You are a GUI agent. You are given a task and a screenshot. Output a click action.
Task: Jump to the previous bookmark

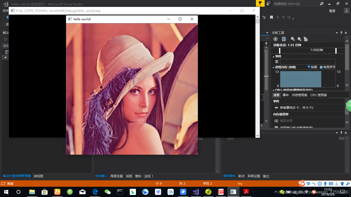[278, 17]
